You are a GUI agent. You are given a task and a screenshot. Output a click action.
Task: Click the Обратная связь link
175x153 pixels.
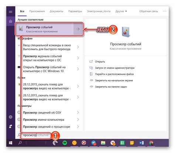pyautogui.click(x=148, y=11)
